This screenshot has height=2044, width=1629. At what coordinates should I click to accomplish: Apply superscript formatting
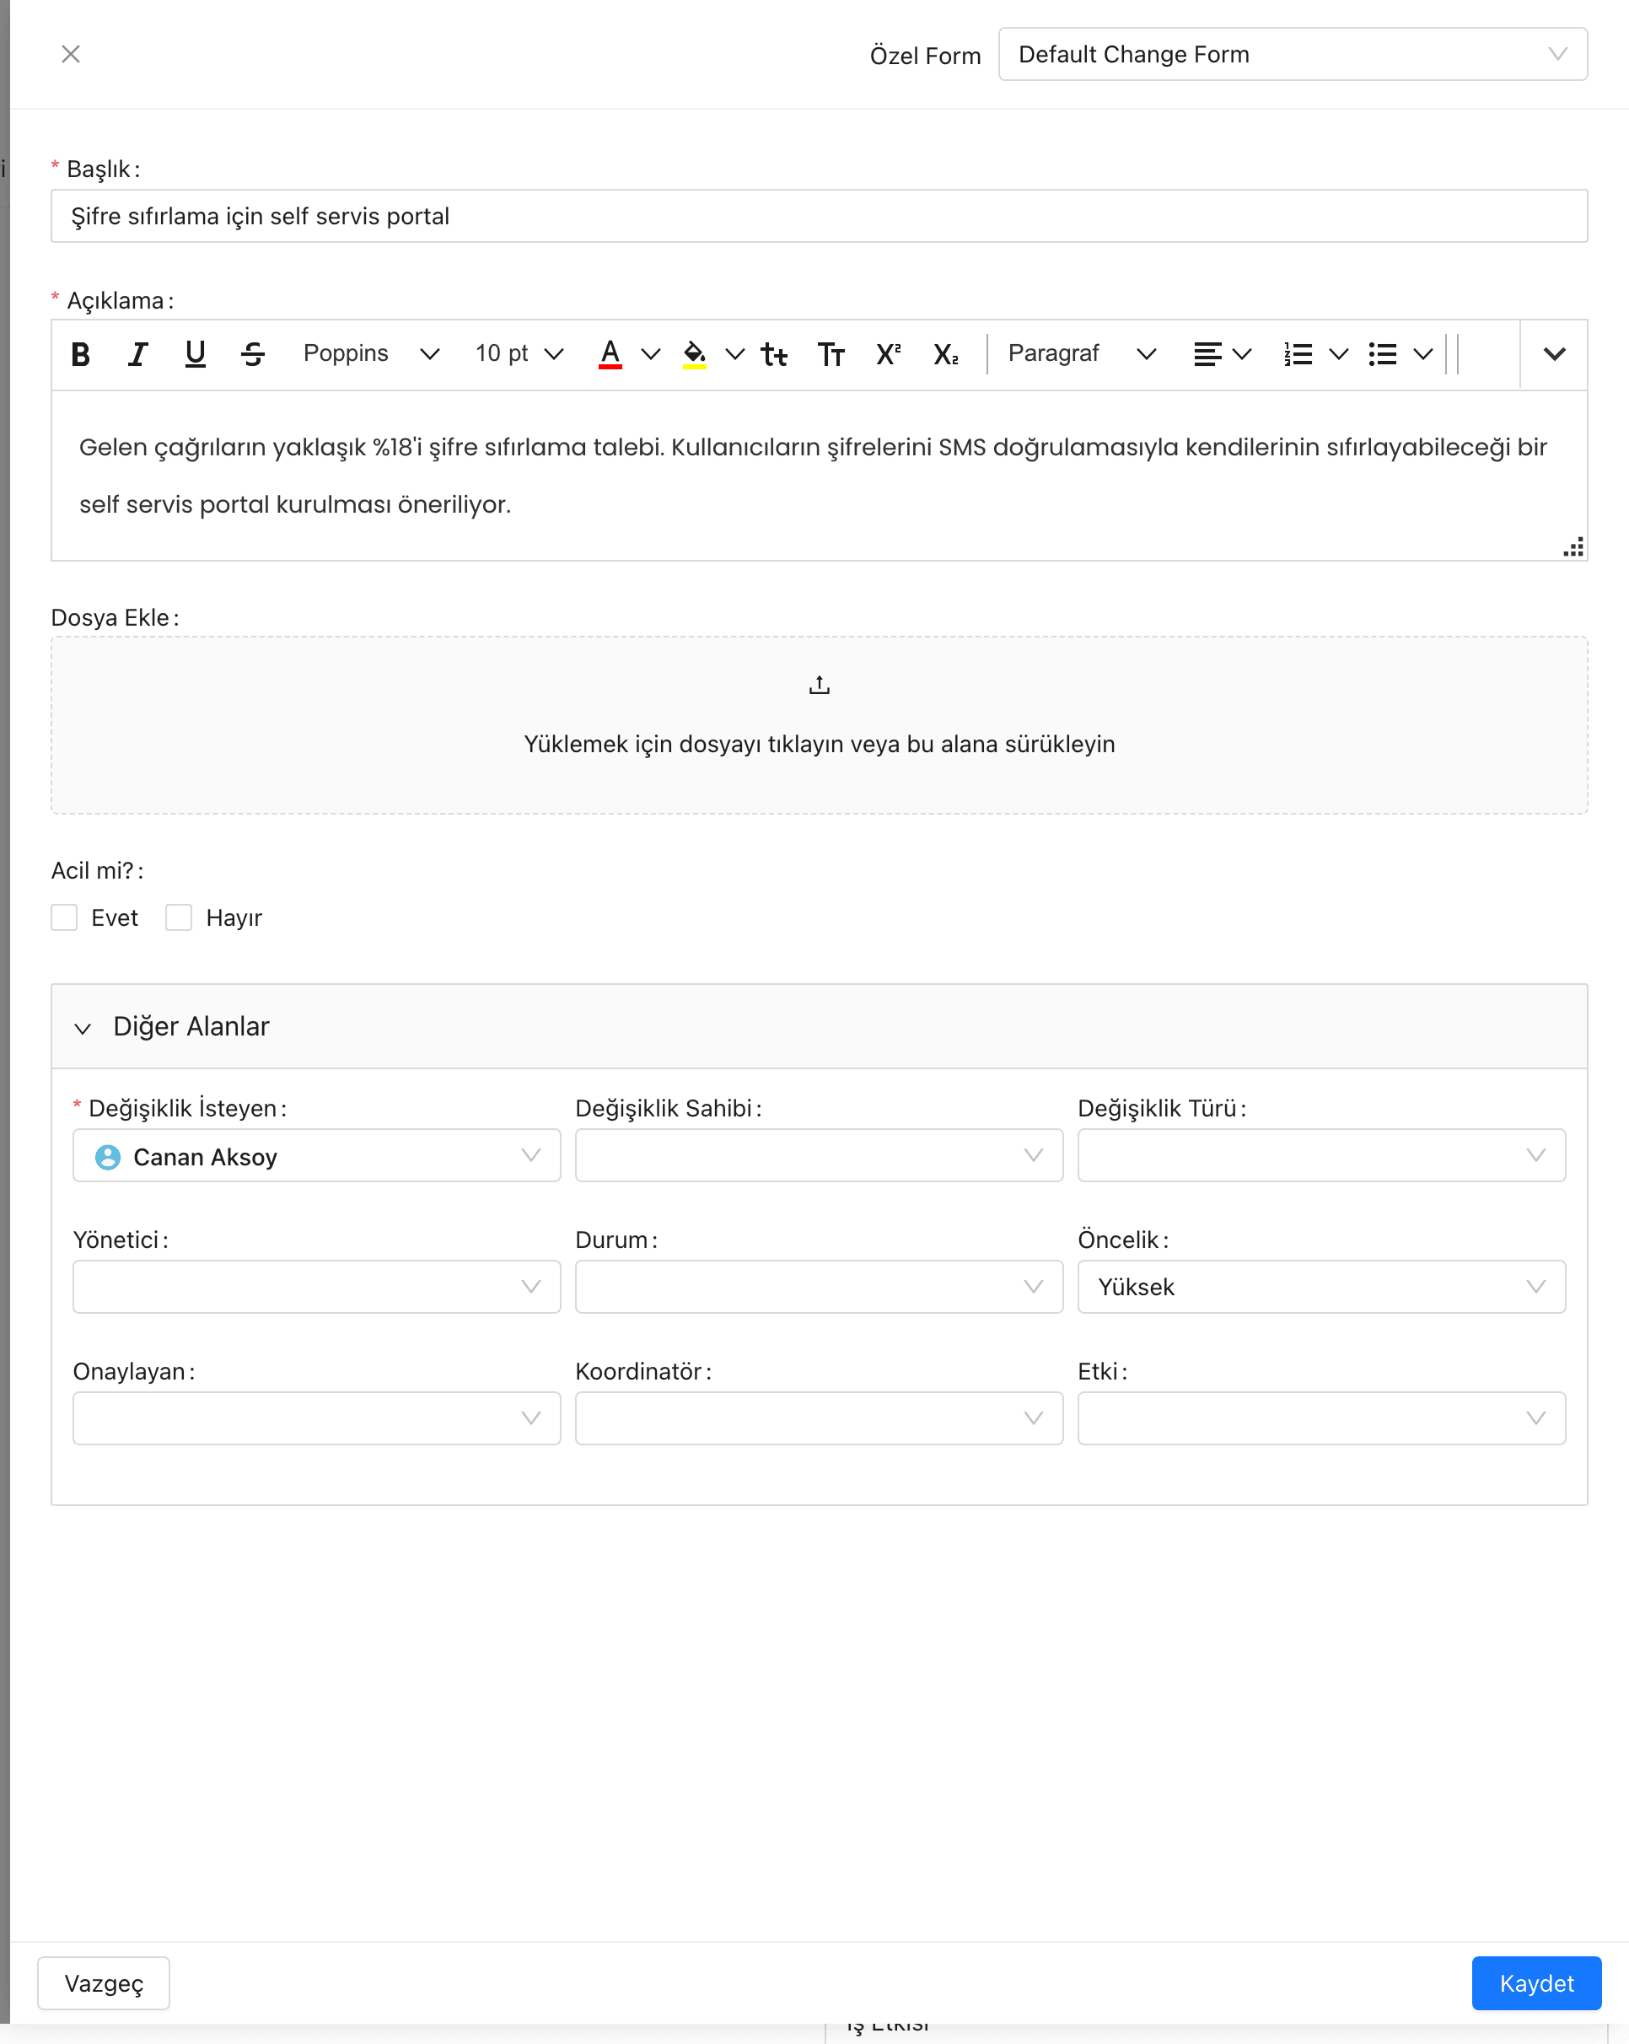[x=889, y=354]
